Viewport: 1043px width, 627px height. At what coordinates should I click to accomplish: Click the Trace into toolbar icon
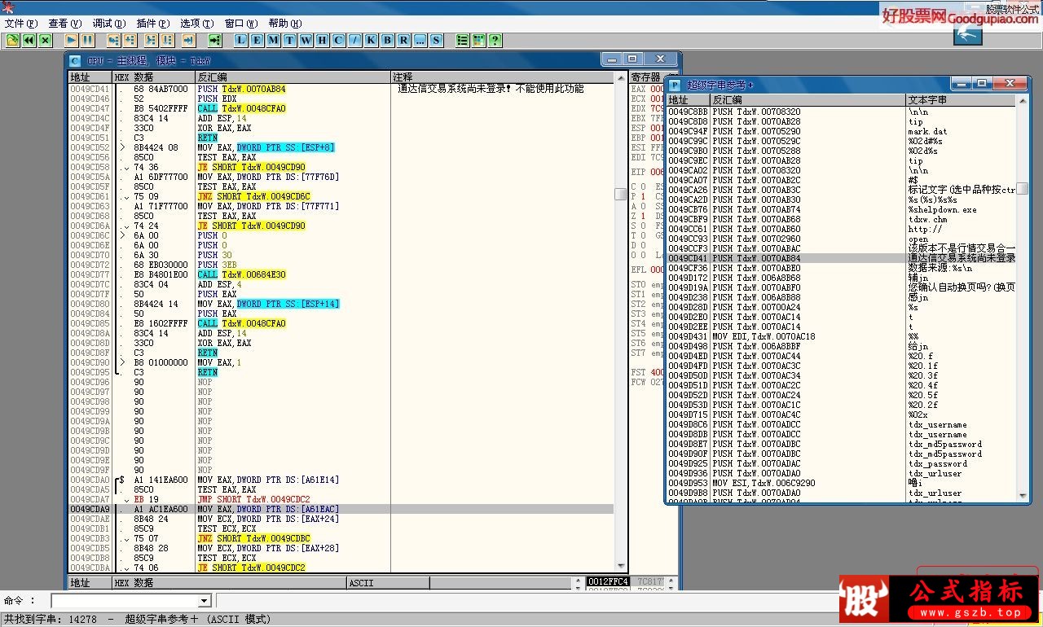(x=151, y=40)
